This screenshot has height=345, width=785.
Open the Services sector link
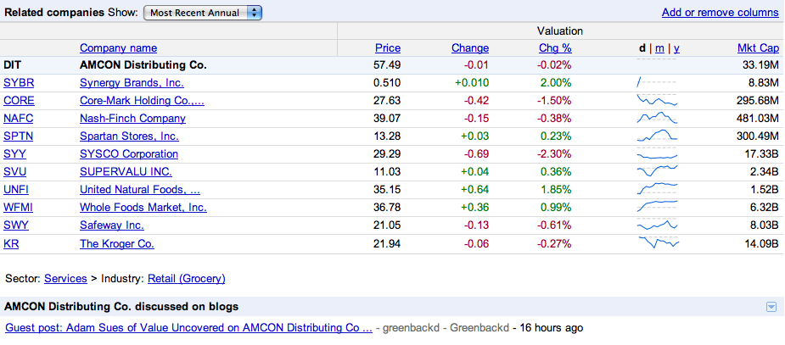(x=65, y=279)
